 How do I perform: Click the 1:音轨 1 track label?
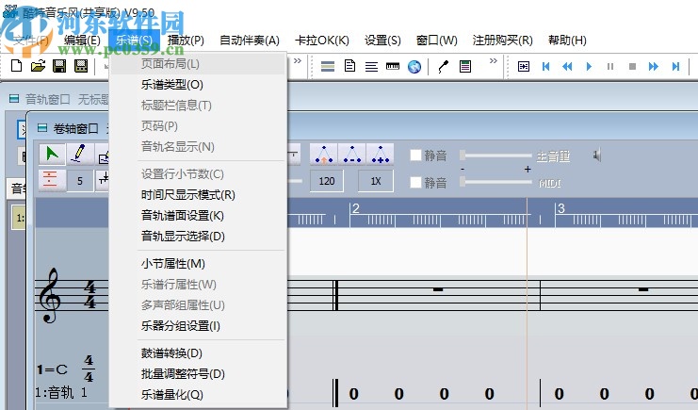[x=61, y=393]
